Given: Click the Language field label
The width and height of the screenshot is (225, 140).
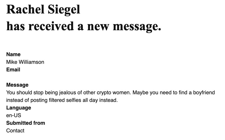Looking at the screenshot, I should tap(19, 108).
